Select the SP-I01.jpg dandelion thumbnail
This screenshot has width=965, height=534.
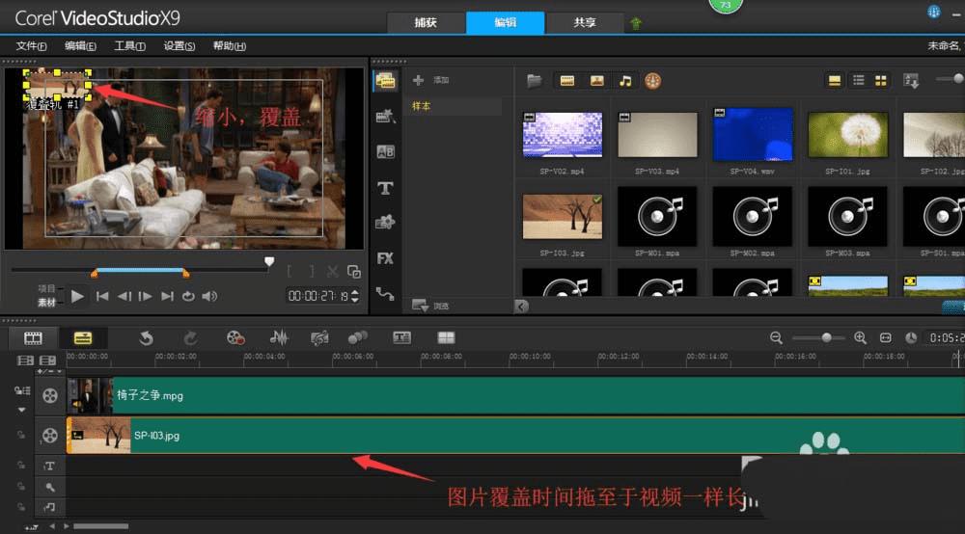(x=847, y=135)
